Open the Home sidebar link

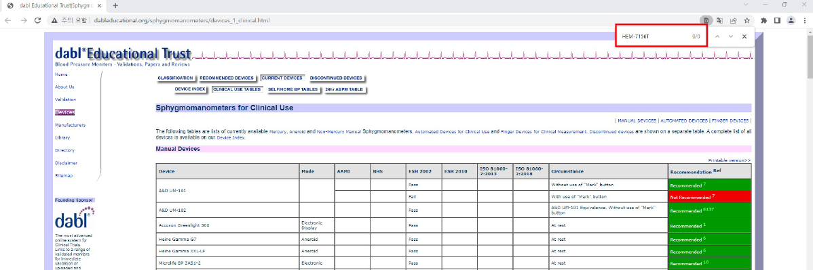tap(61, 74)
